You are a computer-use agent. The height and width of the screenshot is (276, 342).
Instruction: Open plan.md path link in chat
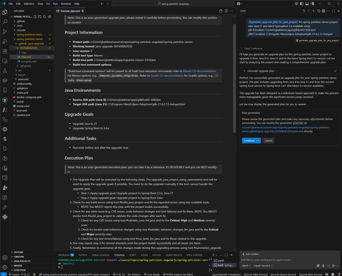tap(285, 129)
